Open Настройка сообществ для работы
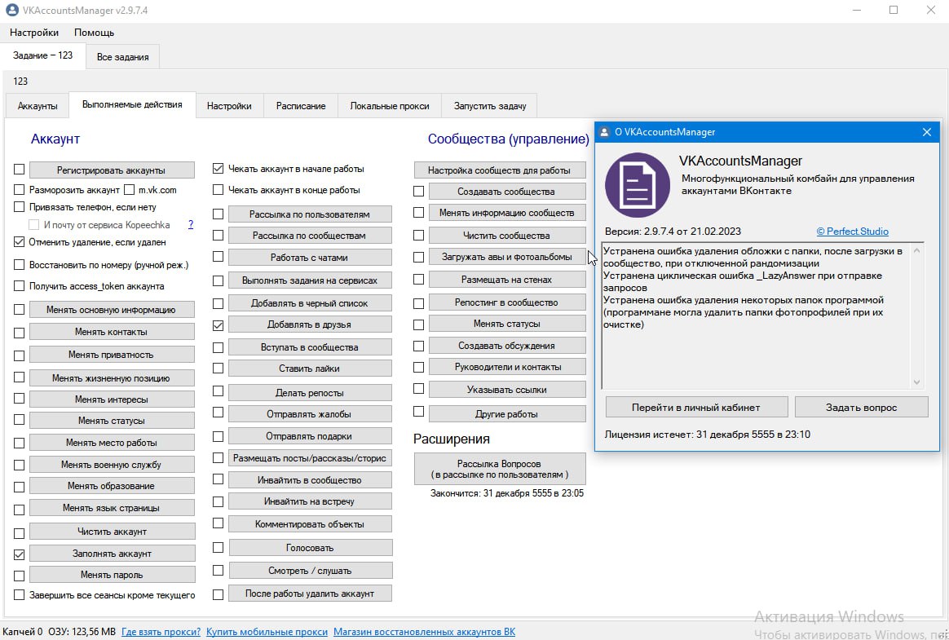The width and height of the screenshot is (949, 640). [x=499, y=170]
